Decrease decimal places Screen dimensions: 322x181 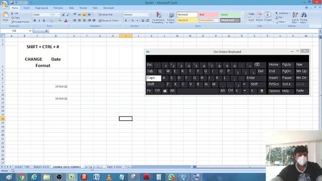(147, 21)
